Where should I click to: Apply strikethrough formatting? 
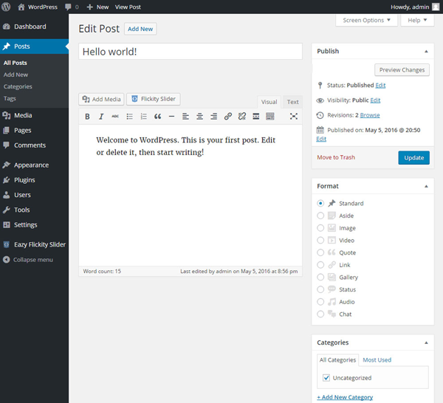tap(115, 117)
